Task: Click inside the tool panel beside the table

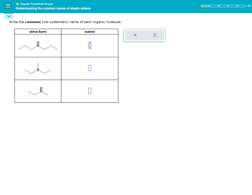Action: (x=145, y=35)
